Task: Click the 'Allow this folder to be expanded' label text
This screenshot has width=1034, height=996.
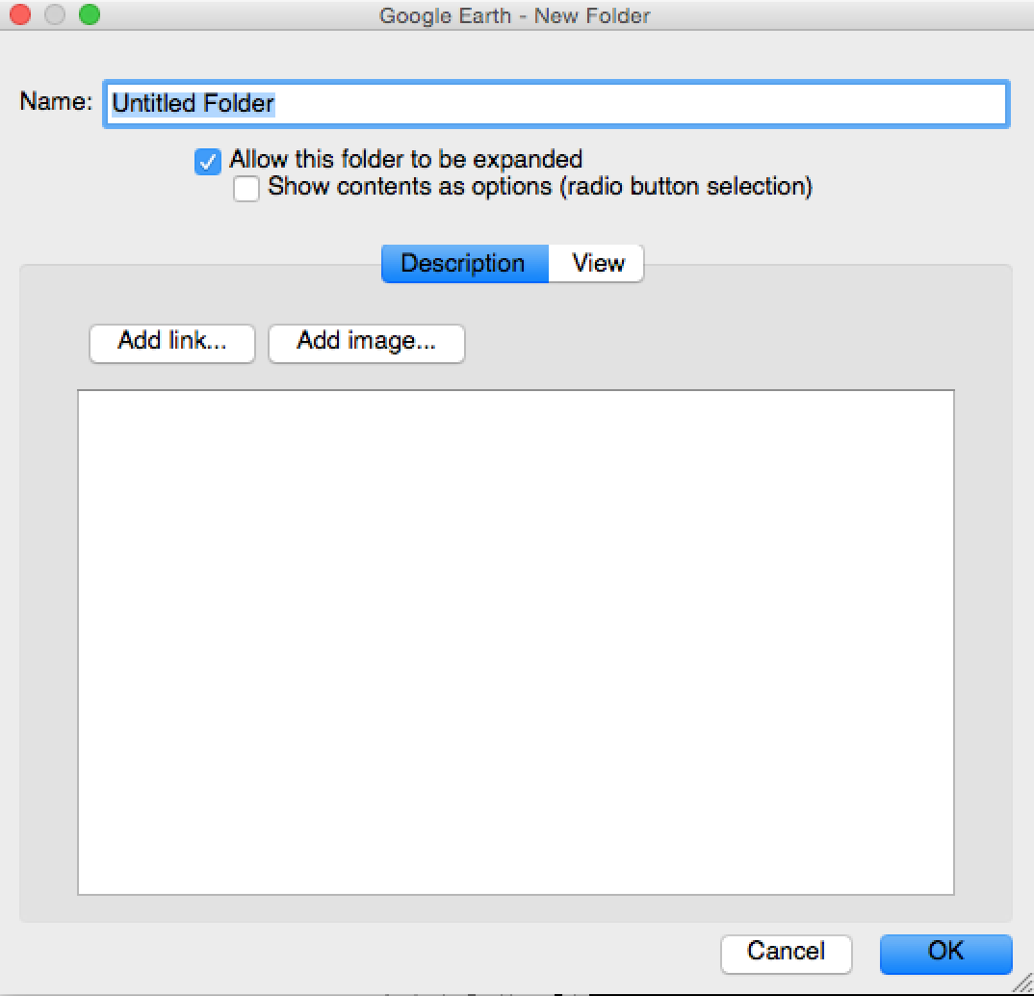Action: coord(405,159)
